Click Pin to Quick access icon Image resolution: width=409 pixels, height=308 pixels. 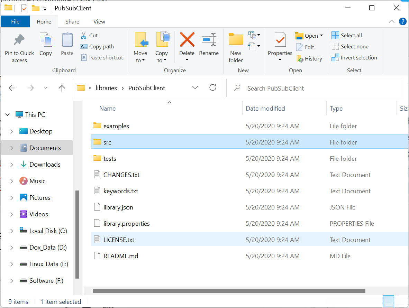(x=19, y=40)
